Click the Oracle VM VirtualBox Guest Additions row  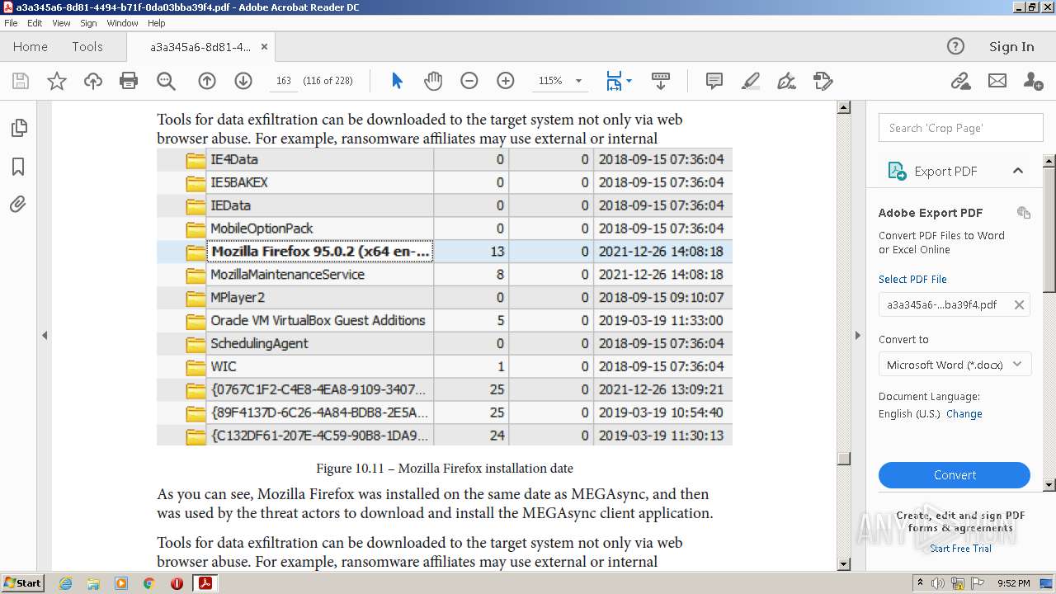[445, 321]
